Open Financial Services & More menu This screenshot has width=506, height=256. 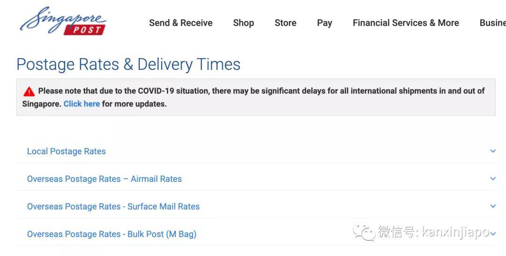click(x=406, y=23)
